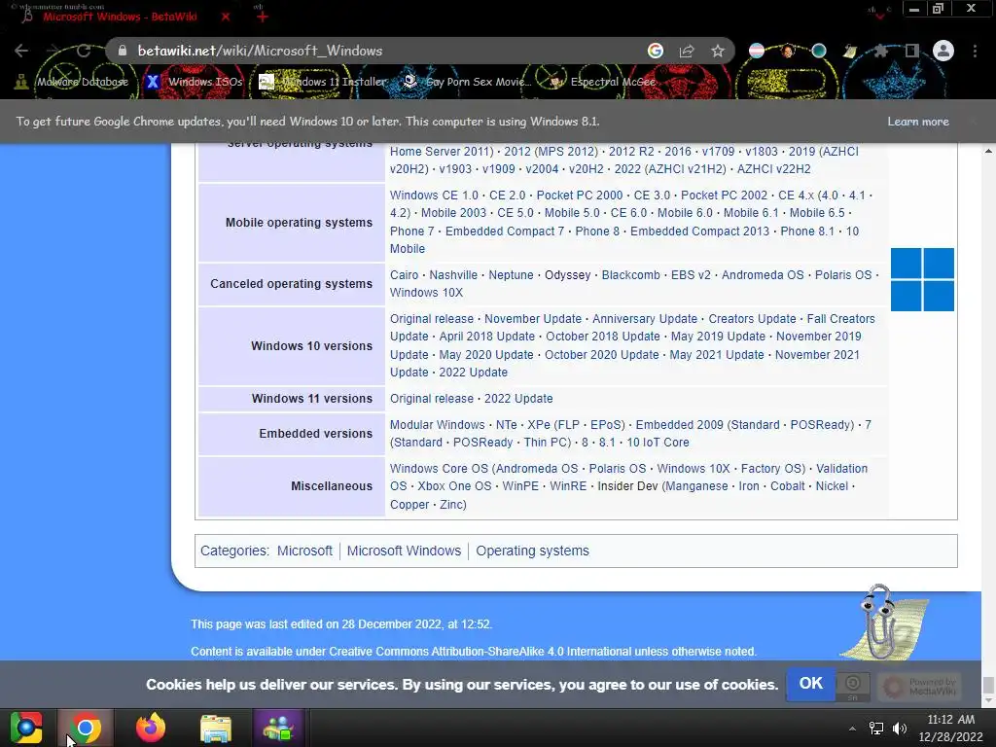996x747 pixels.
Task: Dismiss cookies notice with OK button
Action: 810,684
